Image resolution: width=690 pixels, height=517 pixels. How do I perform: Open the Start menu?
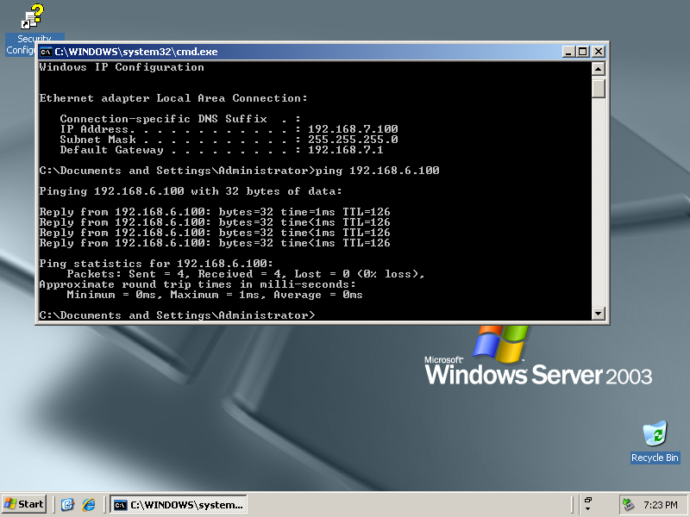[x=24, y=504]
